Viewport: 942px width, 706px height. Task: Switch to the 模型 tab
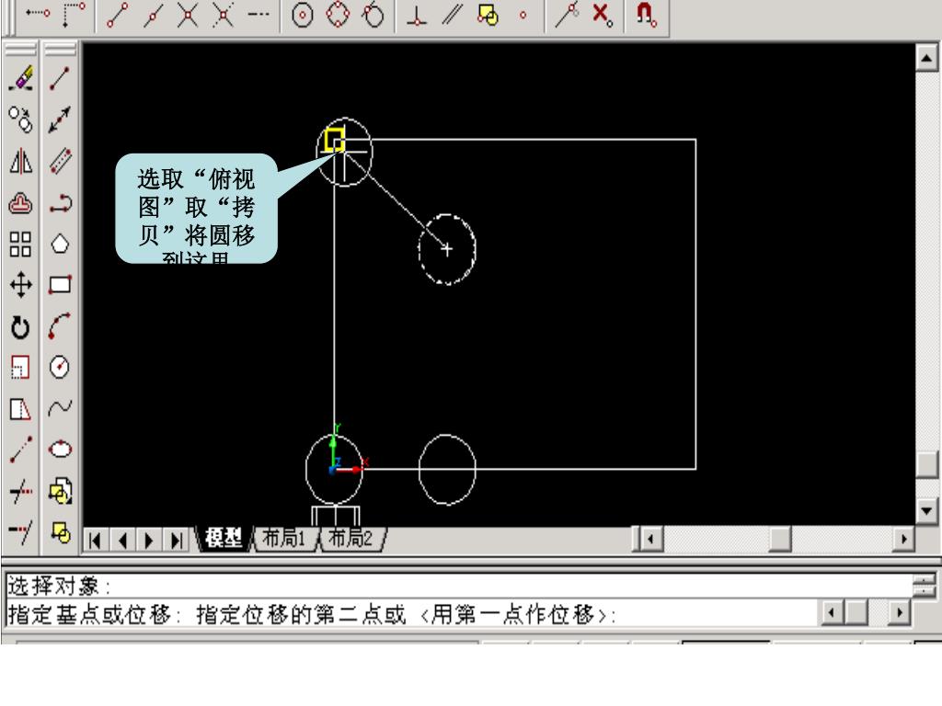(x=224, y=539)
